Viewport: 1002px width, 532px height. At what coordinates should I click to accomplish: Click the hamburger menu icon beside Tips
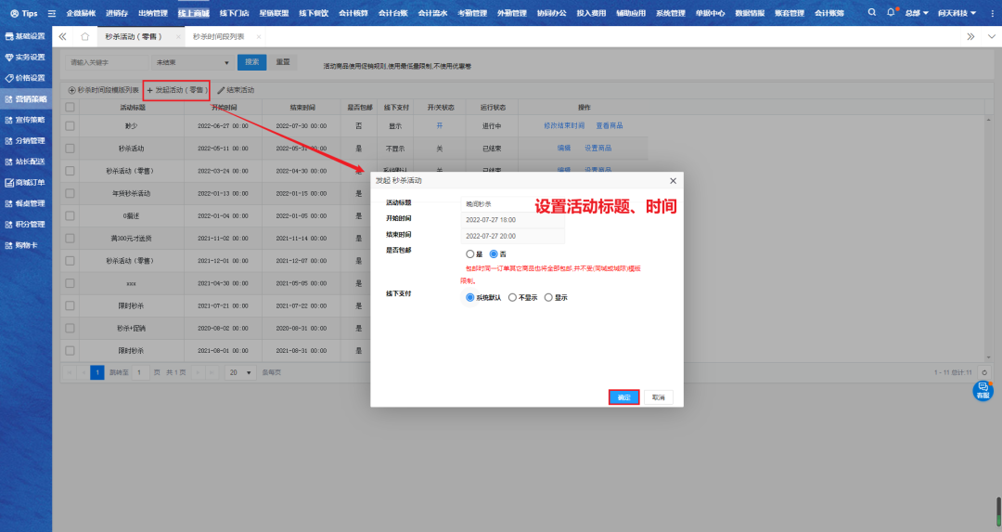pyautogui.click(x=51, y=14)
